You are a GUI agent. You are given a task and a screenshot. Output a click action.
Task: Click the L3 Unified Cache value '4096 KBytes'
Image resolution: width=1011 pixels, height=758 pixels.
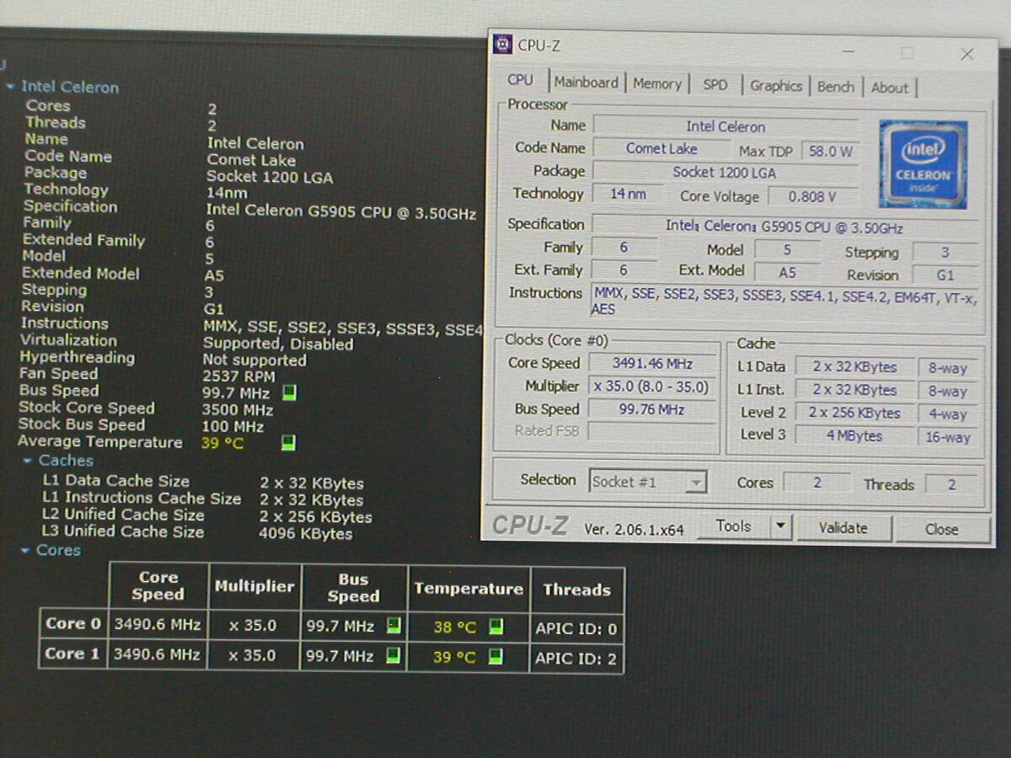(x=306, y=533)
